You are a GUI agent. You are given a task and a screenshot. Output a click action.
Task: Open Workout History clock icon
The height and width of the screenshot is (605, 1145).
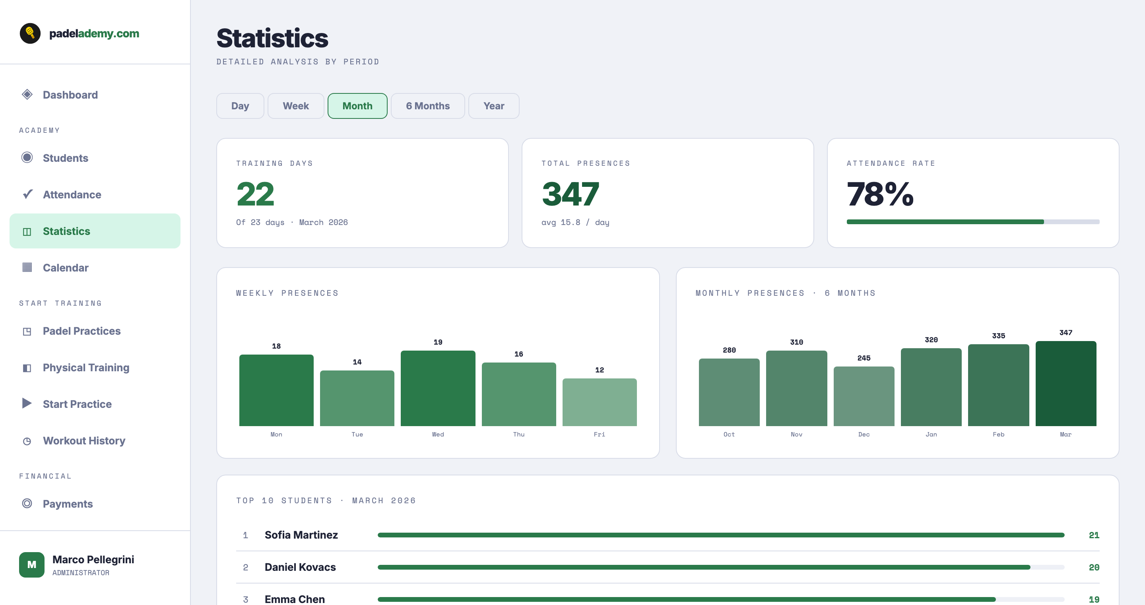[x=27, y=440]
